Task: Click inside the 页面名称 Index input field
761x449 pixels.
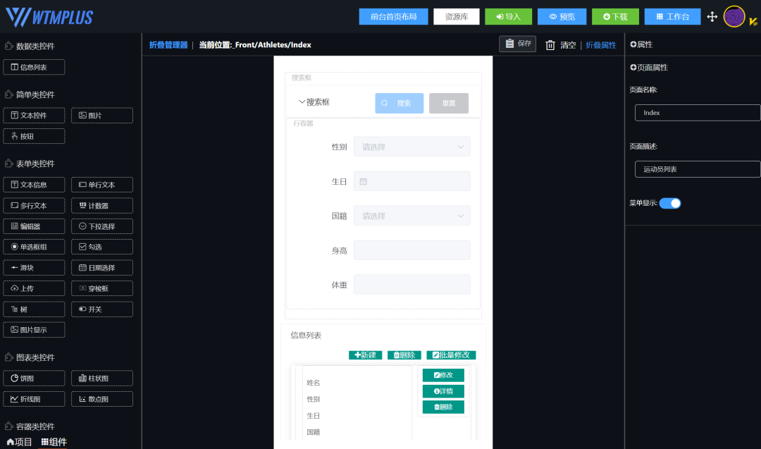Action: [697, 112]
